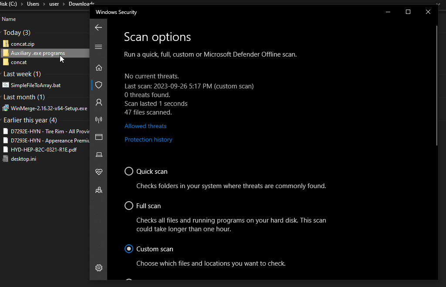Select the concat.zip file name
Viewport: 446px width, 287px height.
[23, 44]
